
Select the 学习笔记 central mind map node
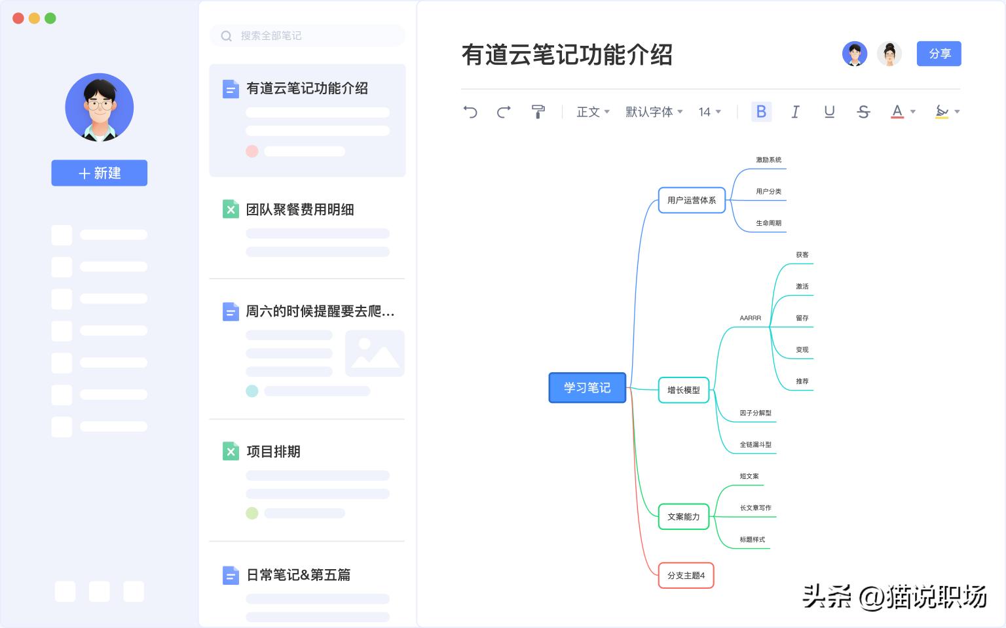(x=587, y=387)
